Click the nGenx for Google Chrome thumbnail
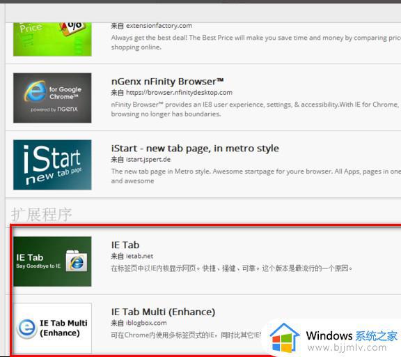 point(52,98)
